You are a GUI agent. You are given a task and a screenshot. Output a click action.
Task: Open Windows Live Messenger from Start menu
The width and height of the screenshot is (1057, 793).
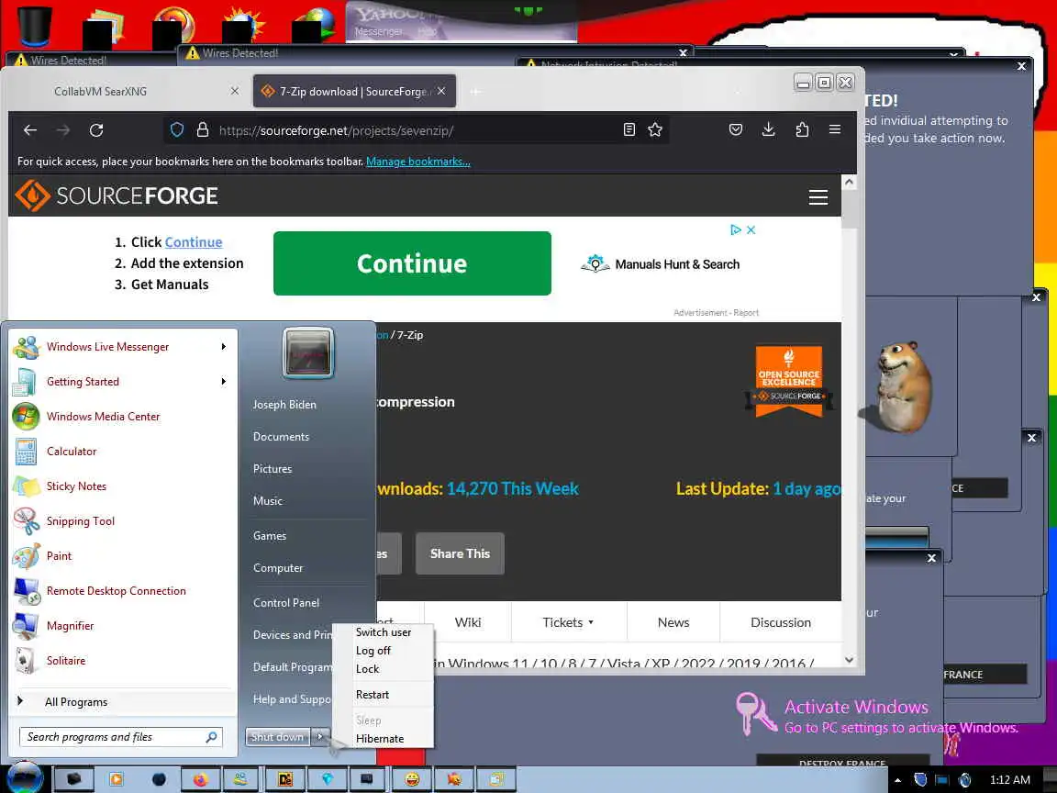point(120,347)
